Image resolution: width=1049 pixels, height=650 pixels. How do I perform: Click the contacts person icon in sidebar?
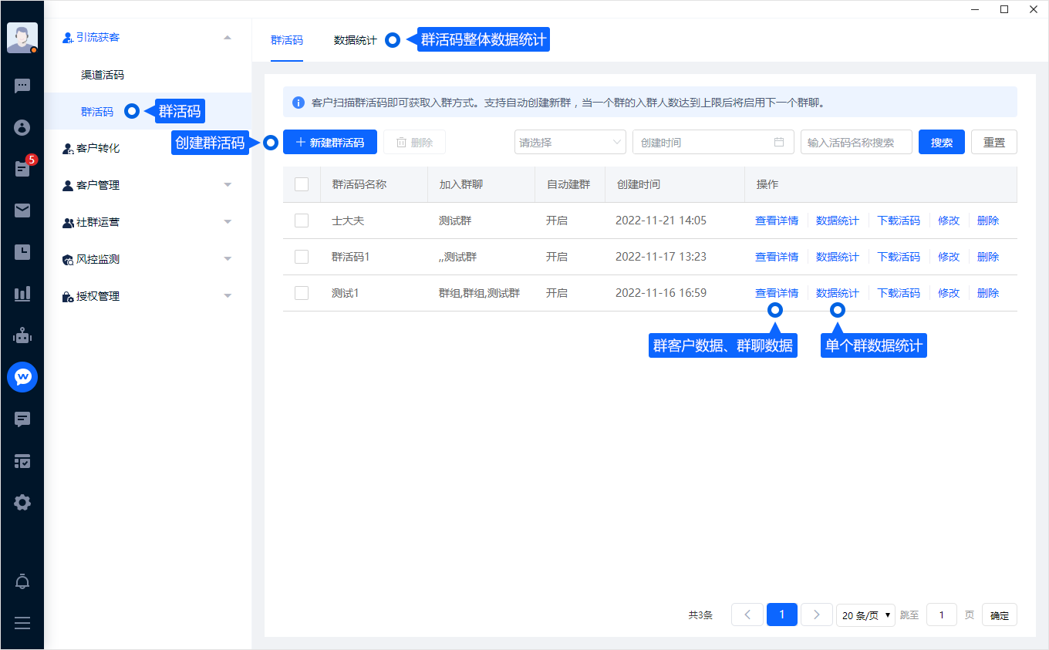[x=22, y=127]
